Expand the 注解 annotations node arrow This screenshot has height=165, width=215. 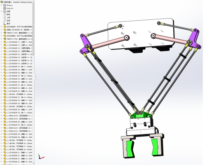click(2, 12)
